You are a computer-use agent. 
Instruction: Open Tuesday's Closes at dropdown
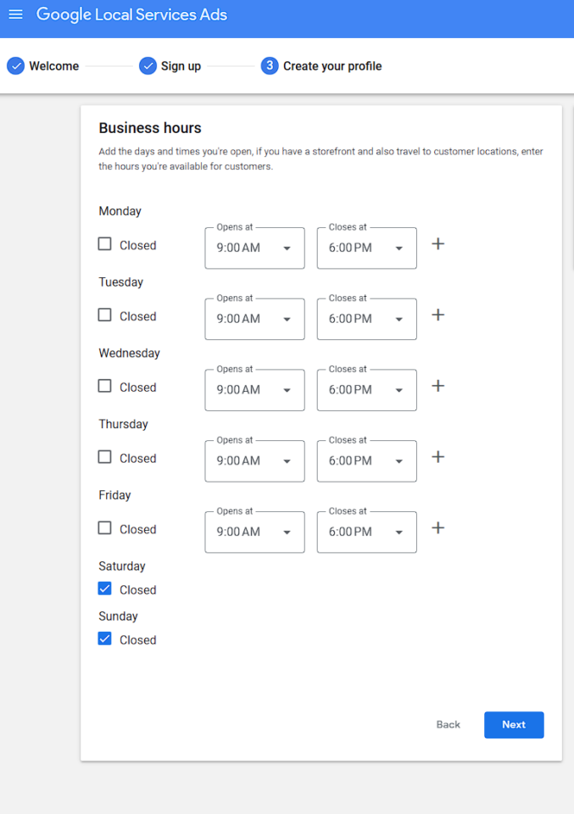367,320
